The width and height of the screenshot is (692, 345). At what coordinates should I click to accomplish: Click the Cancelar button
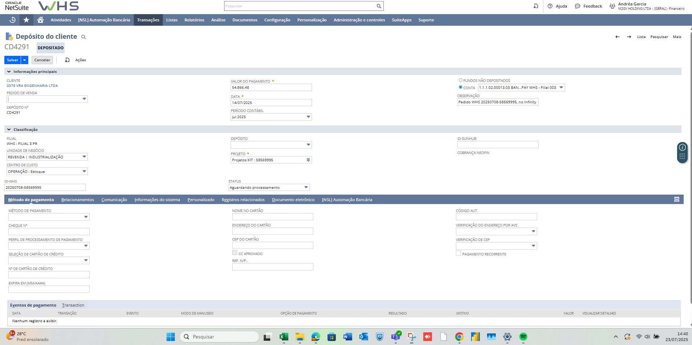click(42, 60)
